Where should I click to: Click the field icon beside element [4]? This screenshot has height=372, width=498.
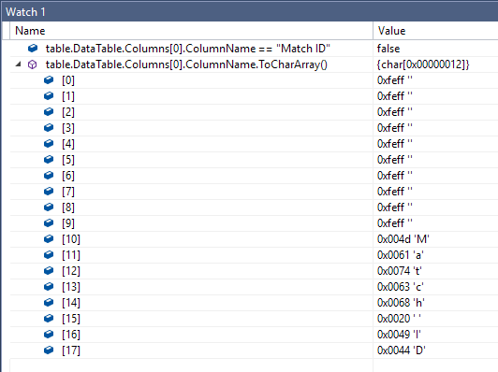[49, 143]
